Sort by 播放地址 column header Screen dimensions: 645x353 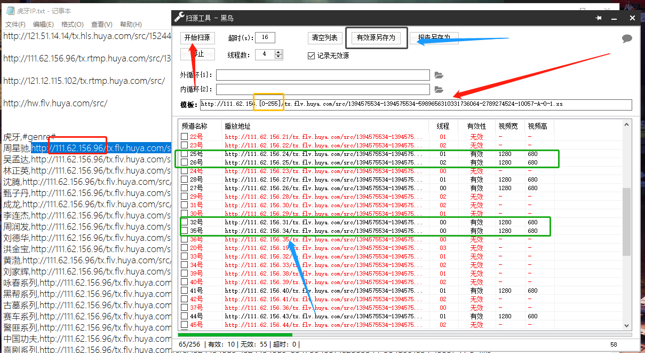point(326,127)
